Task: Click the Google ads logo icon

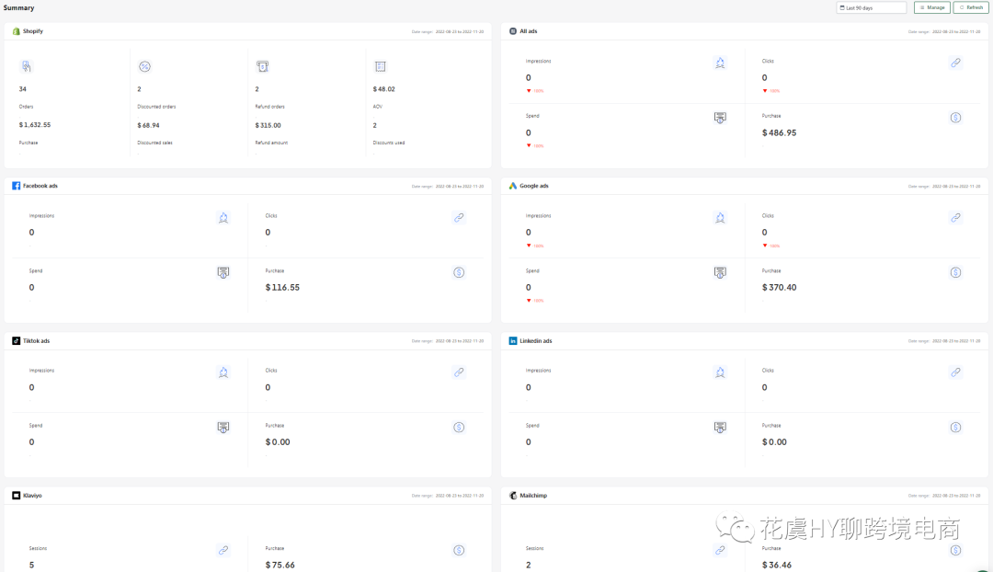Action: (x=513, y=186)
